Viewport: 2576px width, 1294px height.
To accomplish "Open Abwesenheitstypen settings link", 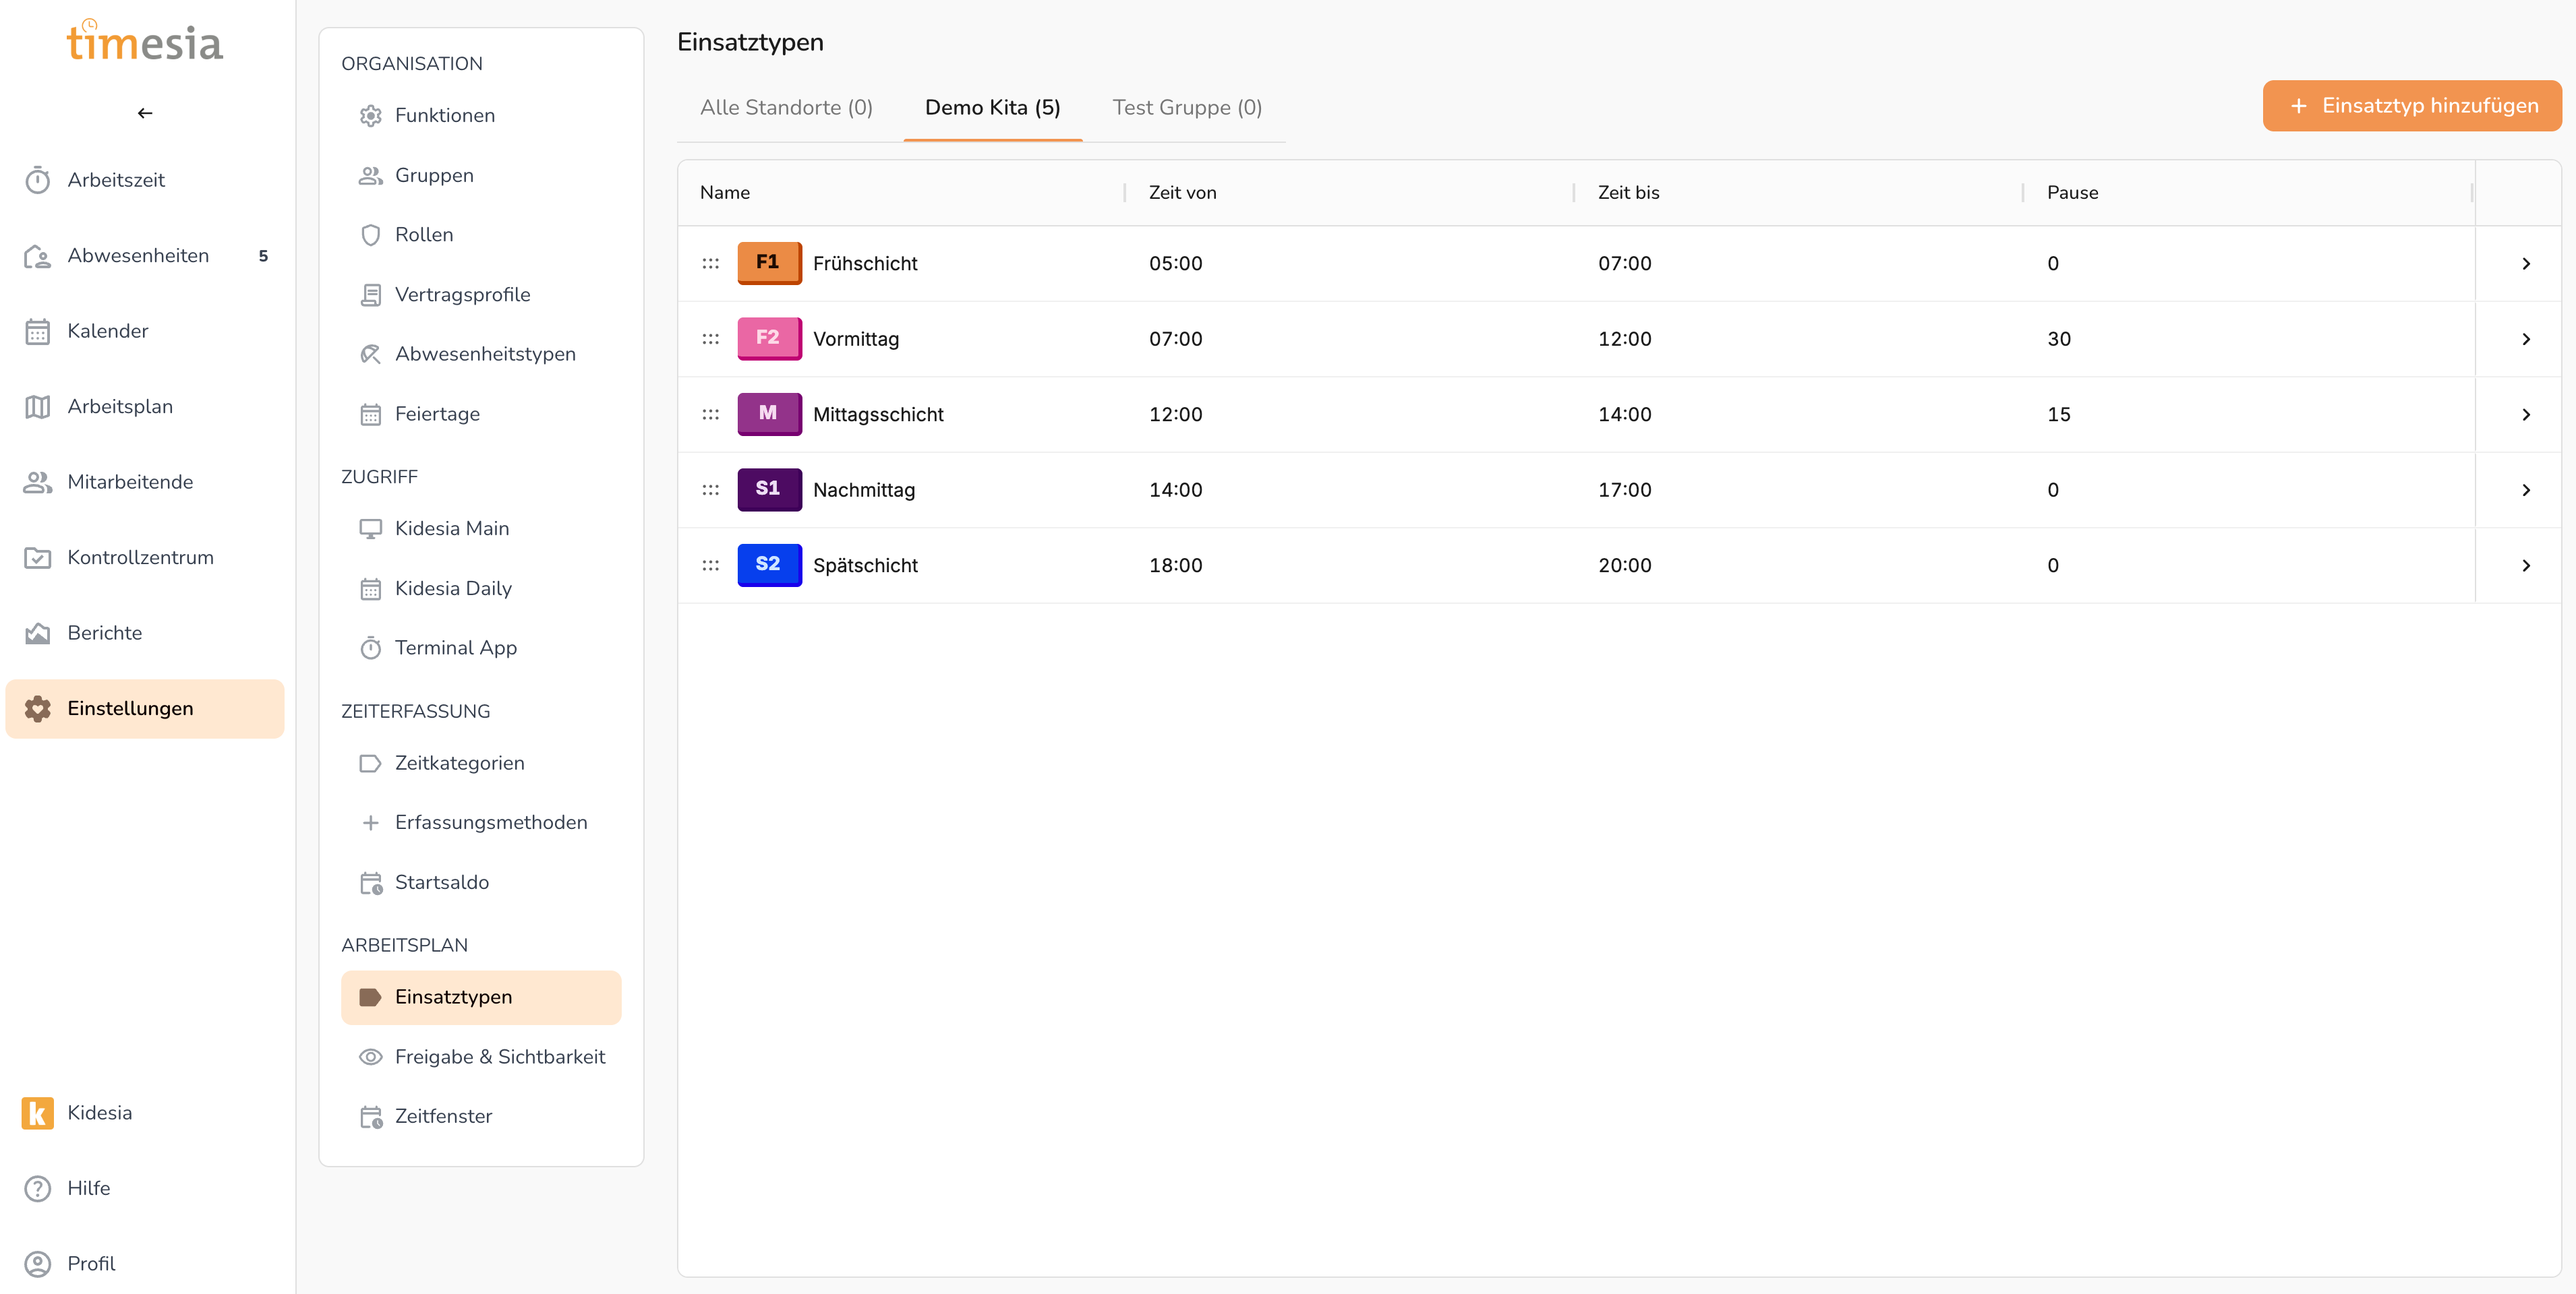I will 484,354.
